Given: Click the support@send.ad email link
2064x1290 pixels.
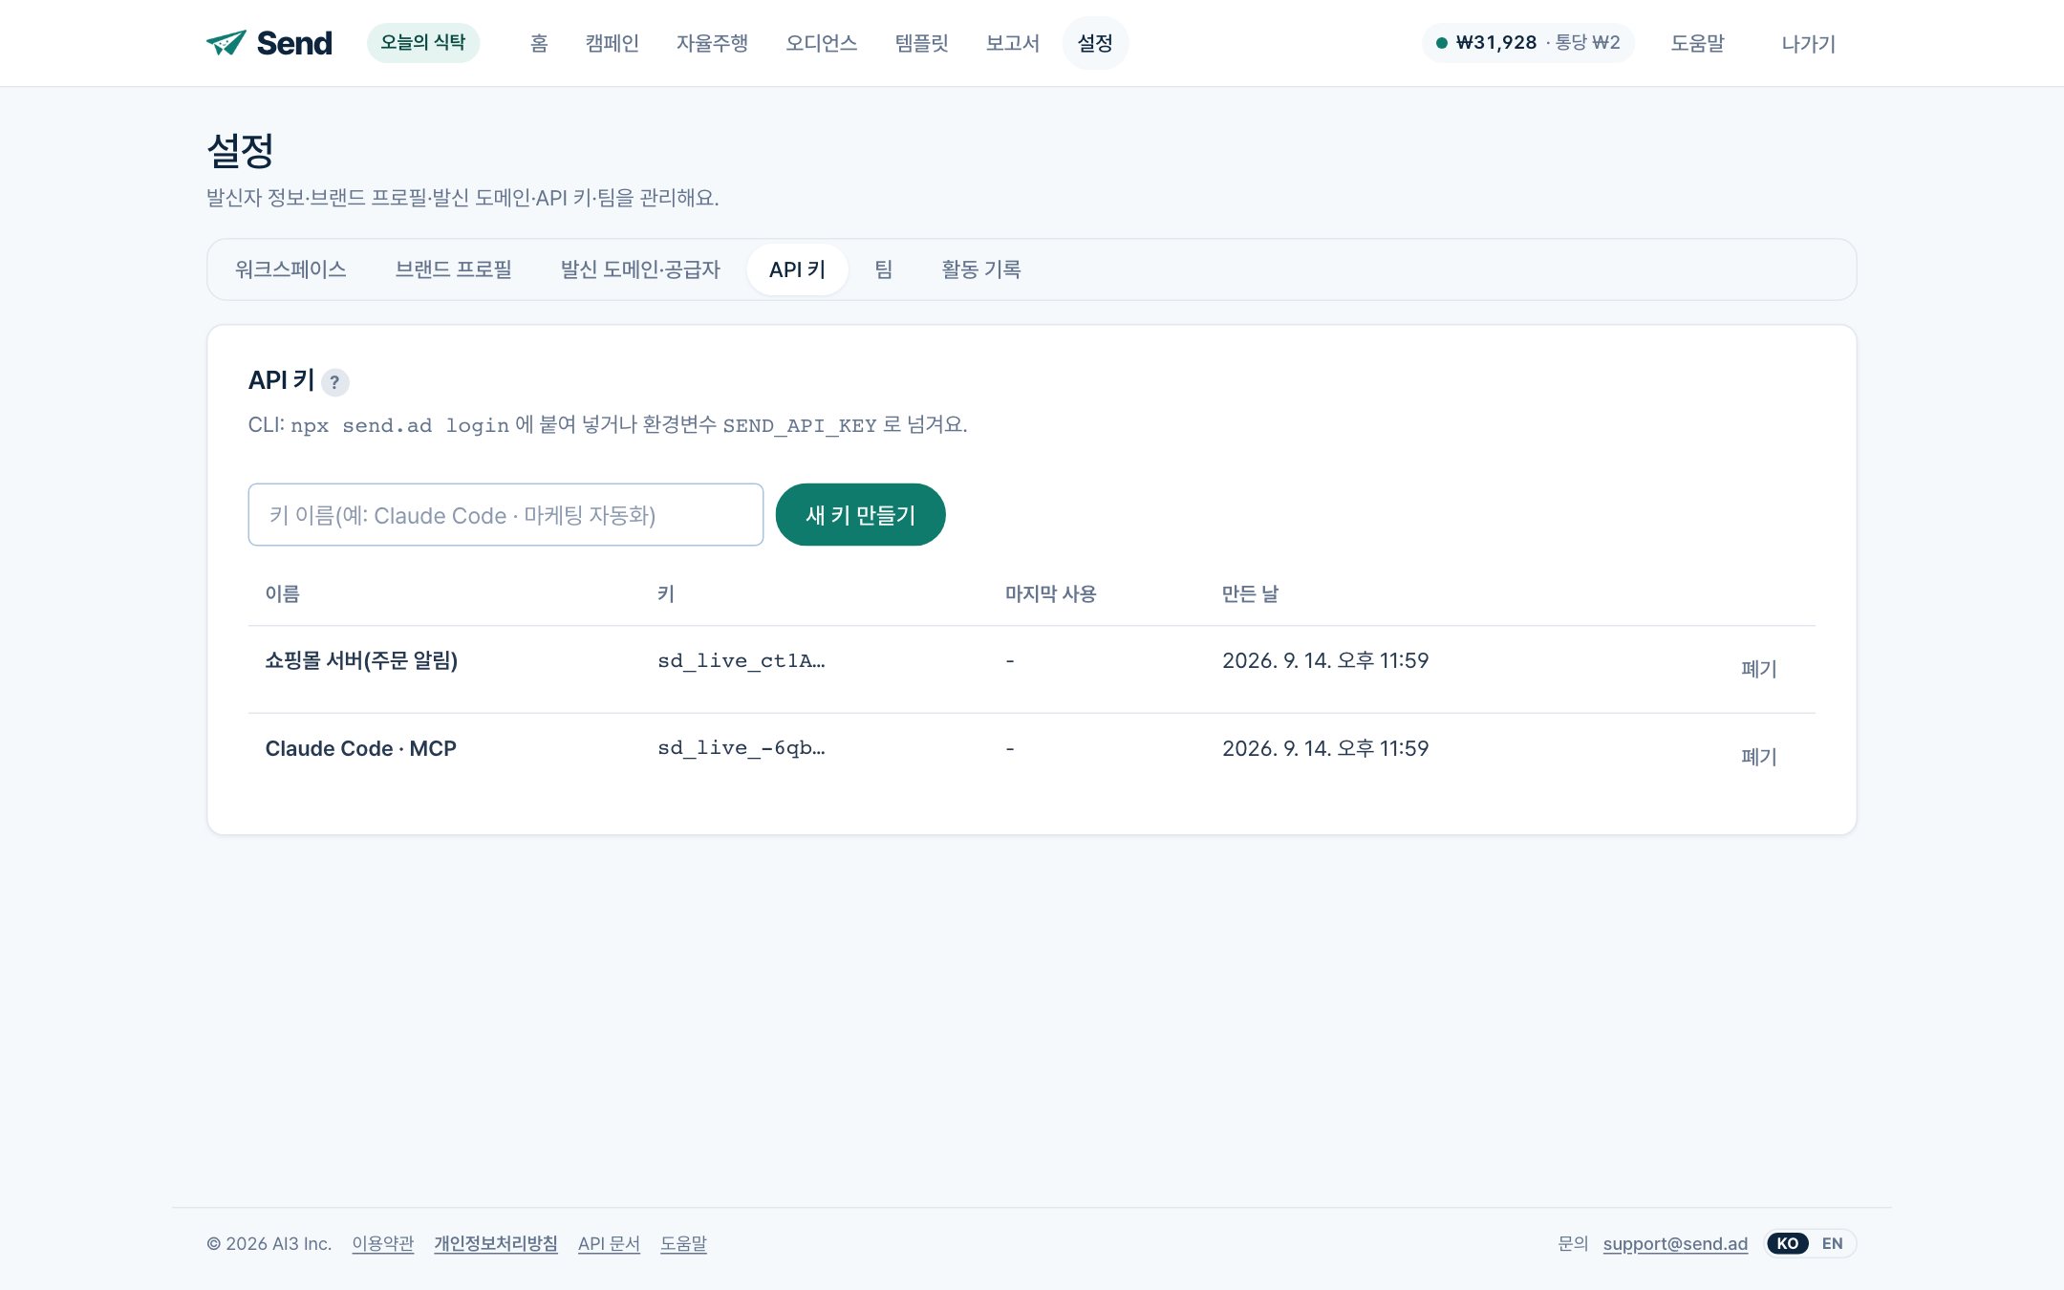Looking at the screenshot, I should 1675,1243.
